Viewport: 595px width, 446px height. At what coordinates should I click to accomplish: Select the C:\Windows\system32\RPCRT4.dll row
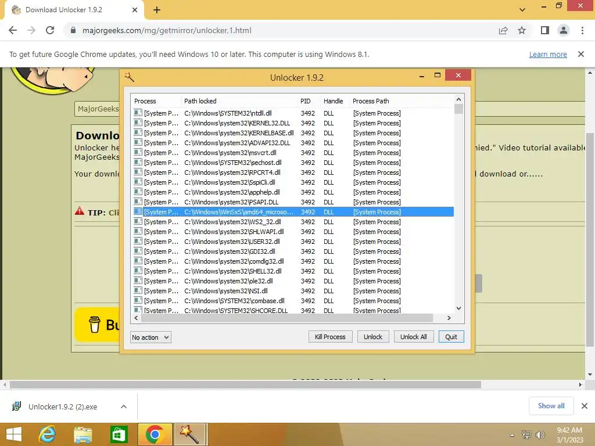(292, 172)
